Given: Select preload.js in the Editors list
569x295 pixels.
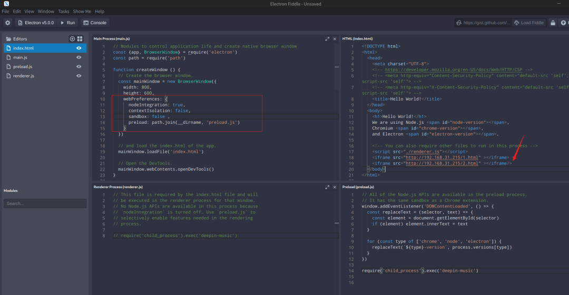Looking at the screenshot, I should pos(23,66).
